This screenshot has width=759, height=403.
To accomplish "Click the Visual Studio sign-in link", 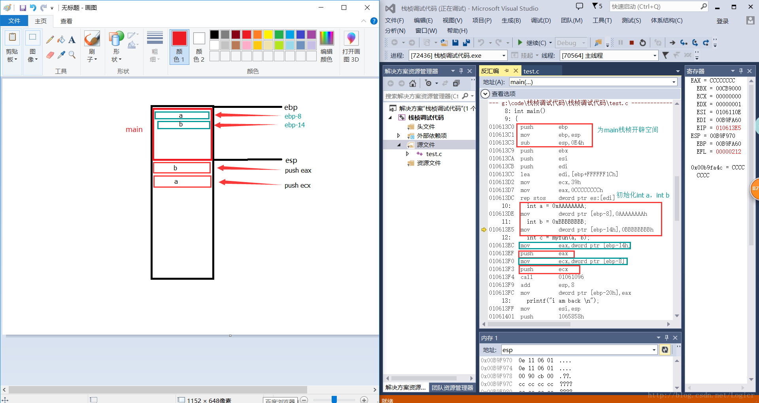I will 723,21.
